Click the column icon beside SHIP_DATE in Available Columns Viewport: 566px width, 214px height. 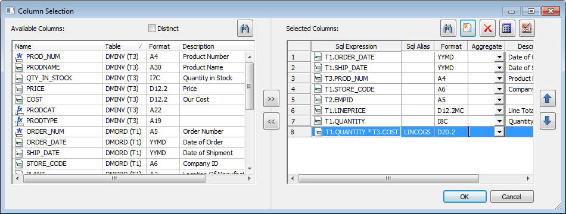coord(20,153)
